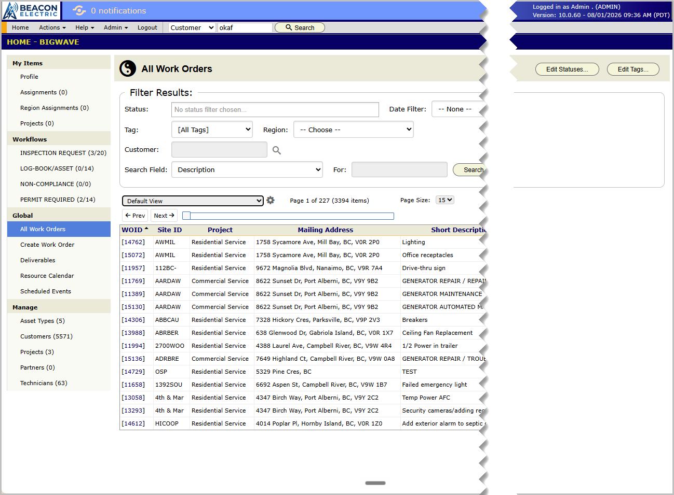Viewport: 674px width, 495px height.
Task: Open the Admin menu
Action: (116, 27)
